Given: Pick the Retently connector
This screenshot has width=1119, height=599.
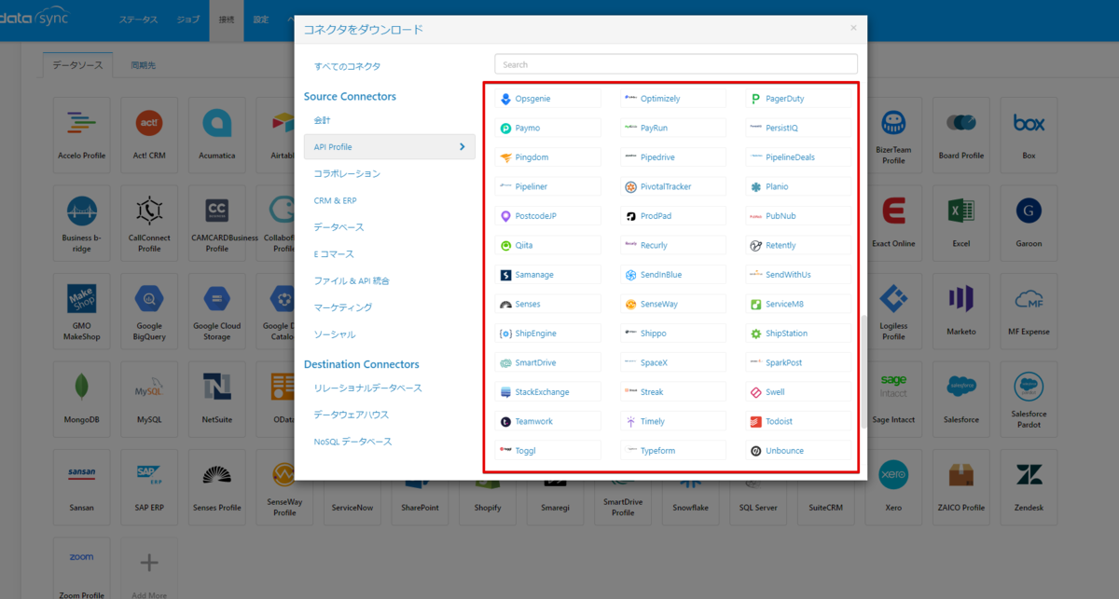Looking at the screenshot, I should (798, 246).
